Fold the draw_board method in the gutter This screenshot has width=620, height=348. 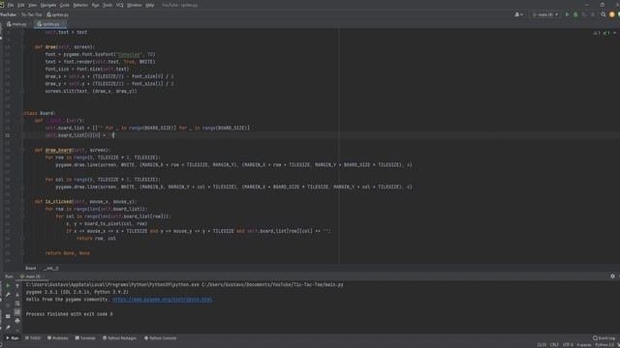[22, 151]
